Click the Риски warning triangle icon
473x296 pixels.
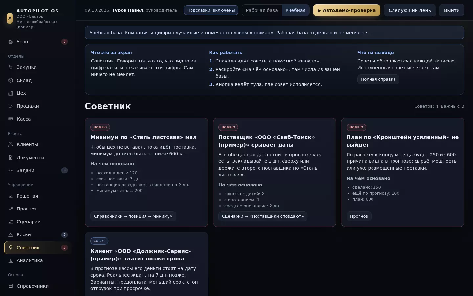(x=11, y=234)
